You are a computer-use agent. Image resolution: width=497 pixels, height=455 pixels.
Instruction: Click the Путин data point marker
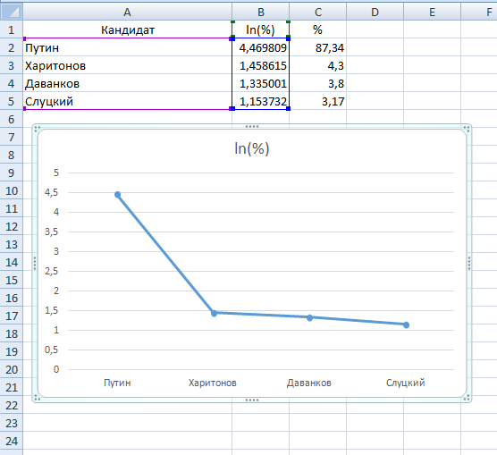(x=118, y=194)
